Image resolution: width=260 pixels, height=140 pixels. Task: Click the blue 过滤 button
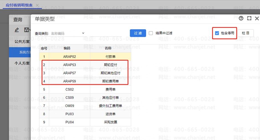(138, 33)
